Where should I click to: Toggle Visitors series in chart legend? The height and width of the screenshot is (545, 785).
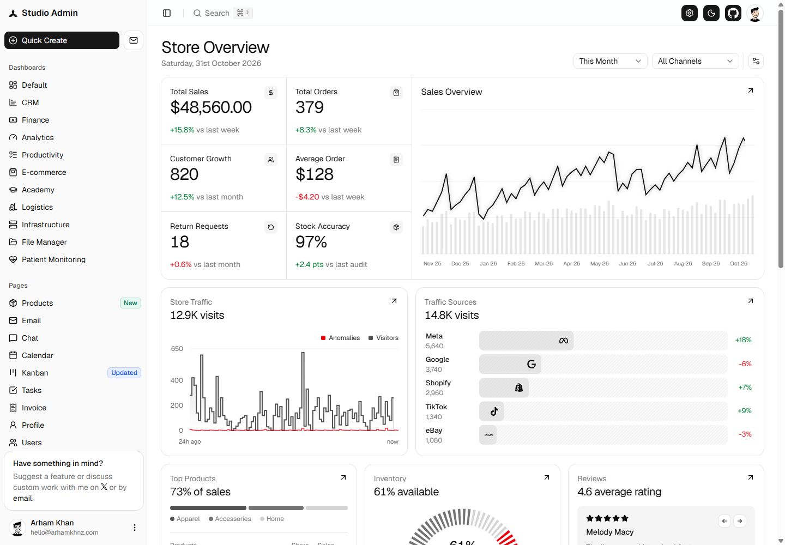click(384, 338)
